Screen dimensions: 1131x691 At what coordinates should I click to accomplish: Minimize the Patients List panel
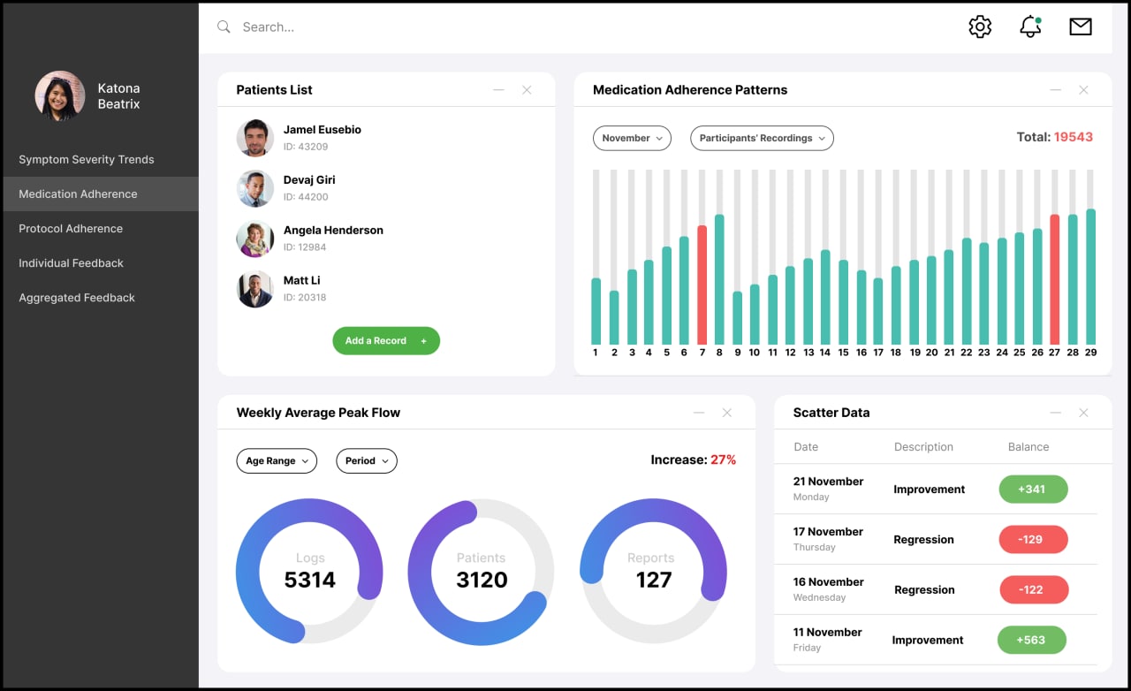point(498,90)
